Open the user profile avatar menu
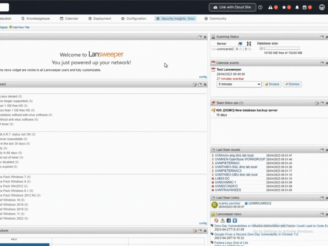328x246 pixels. point(322,7)
